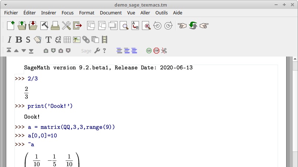Insert a link with the chain icon
This screenshot has height=167, width=298.
coord(86,40)
